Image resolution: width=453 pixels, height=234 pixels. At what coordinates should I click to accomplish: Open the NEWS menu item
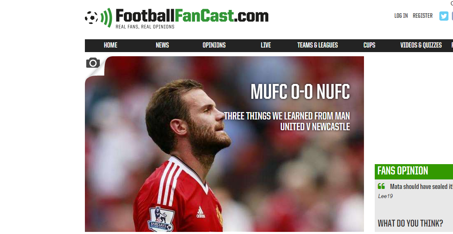pos(162,45)
